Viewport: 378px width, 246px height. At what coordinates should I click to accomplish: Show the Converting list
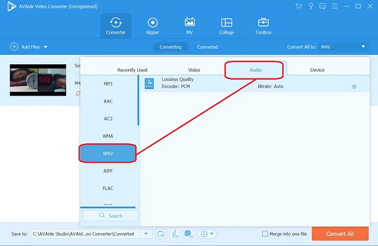pos(171,47)
